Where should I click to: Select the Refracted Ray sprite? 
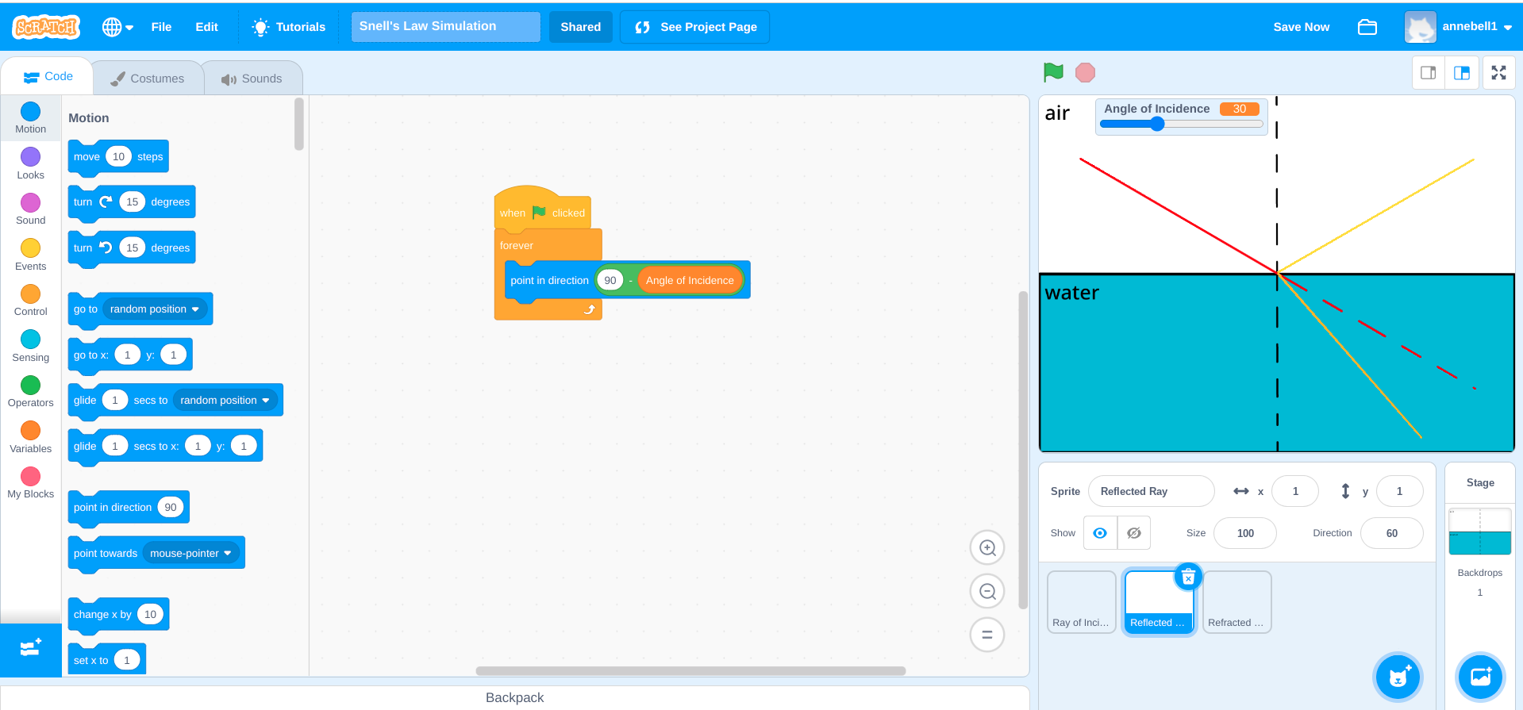point(1236,602)
